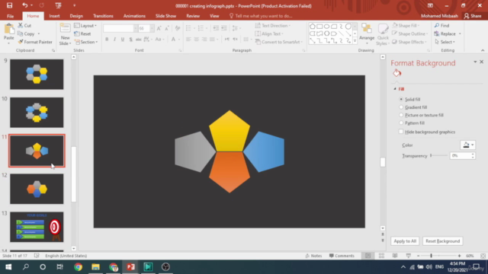Click the taskbar search icon
This screenshot has height=274, width=488.
point(26,267)
